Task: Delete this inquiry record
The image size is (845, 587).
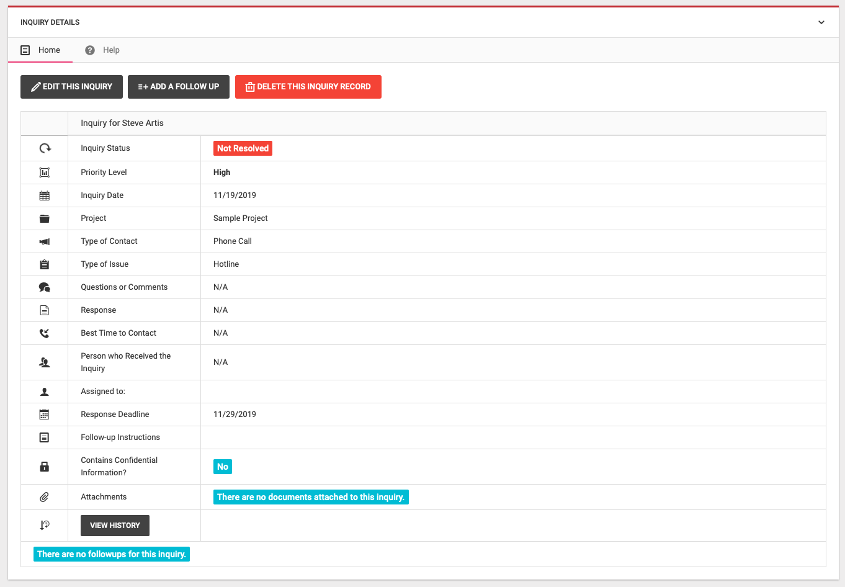Action: tap(308, 87)
